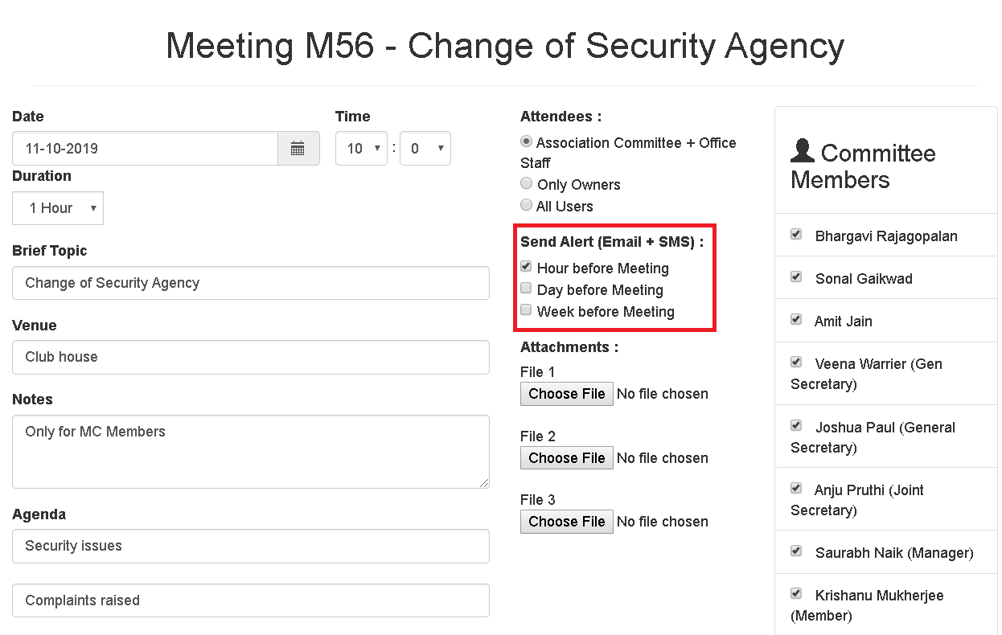The height and width of the screenshot is (635, 1002).
Task: Open the minutes dropdown set to 0
Action: 425,148
